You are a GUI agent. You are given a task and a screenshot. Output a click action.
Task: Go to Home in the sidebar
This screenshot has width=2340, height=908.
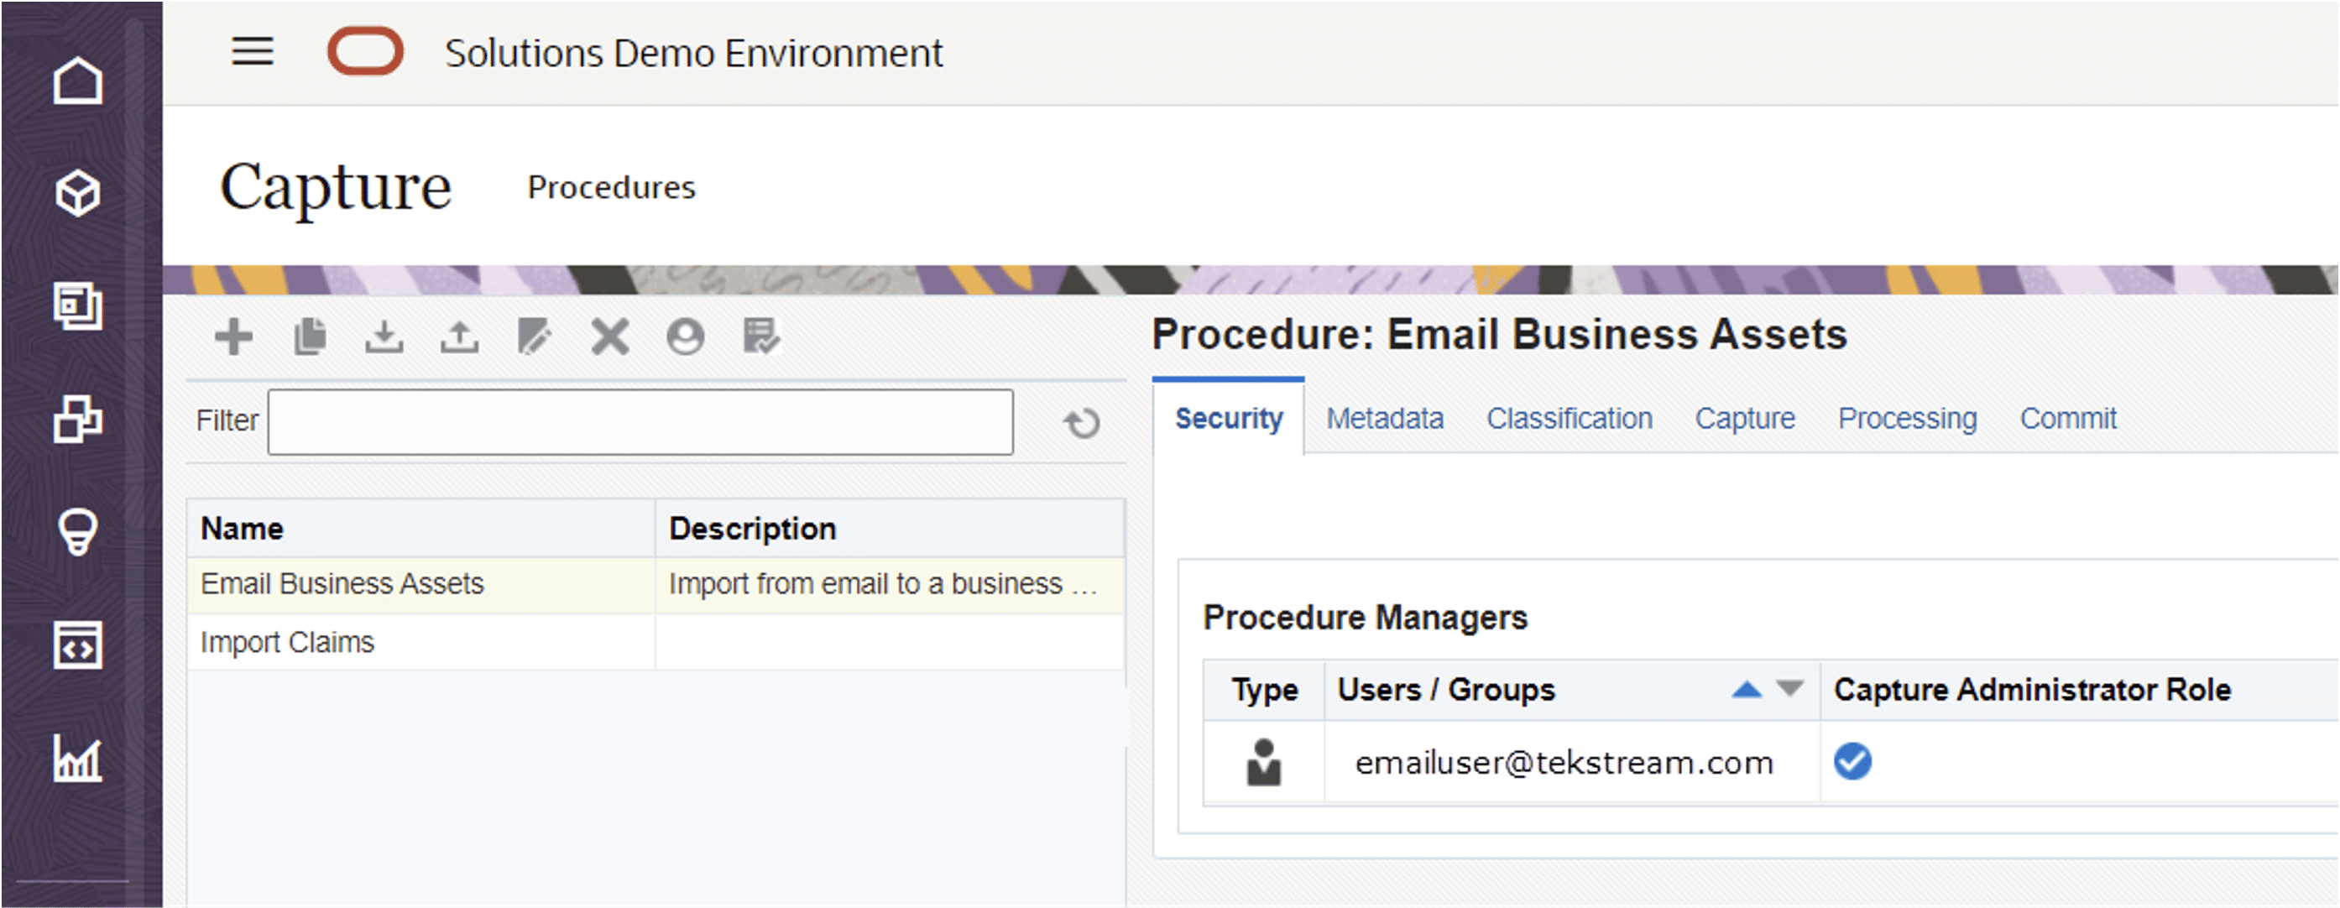pos(77,80)
